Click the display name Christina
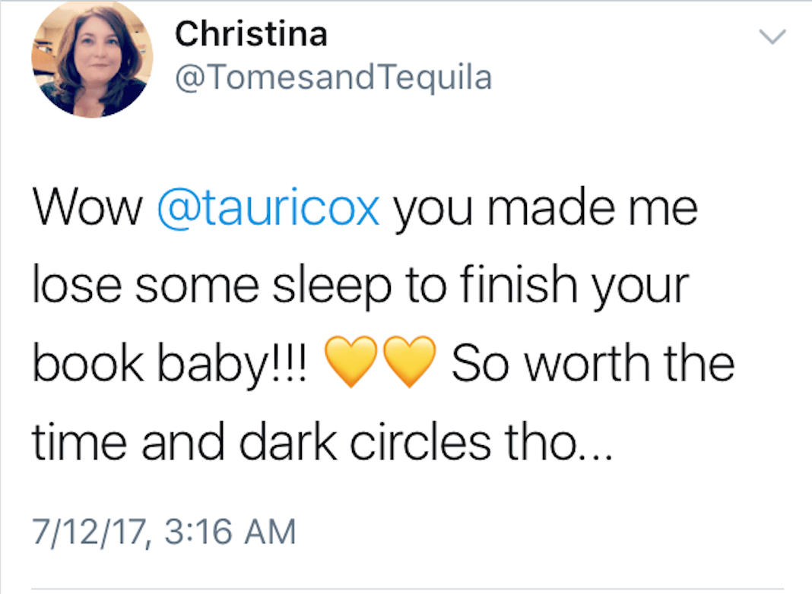This screenshot has width=812, height=594. [x=252, y=33]
